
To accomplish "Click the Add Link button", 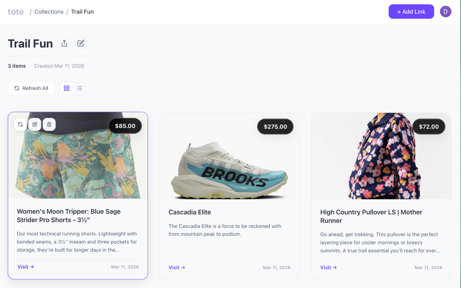I will [411, 12].
